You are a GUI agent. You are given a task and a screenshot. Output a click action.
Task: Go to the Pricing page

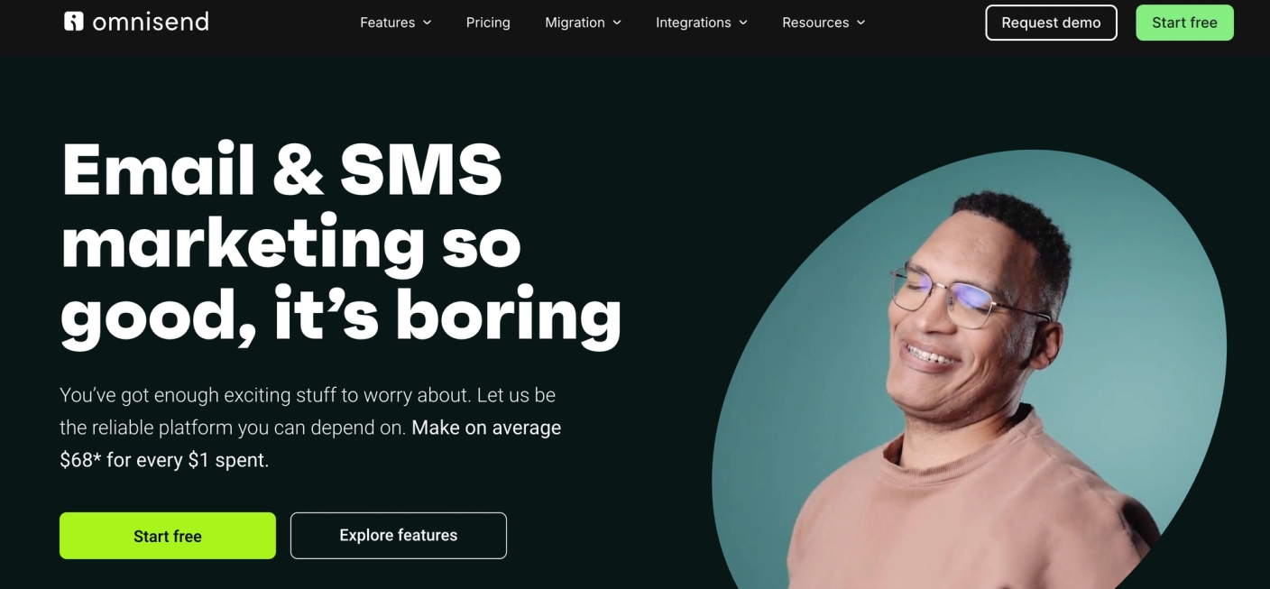click(488, 23)
